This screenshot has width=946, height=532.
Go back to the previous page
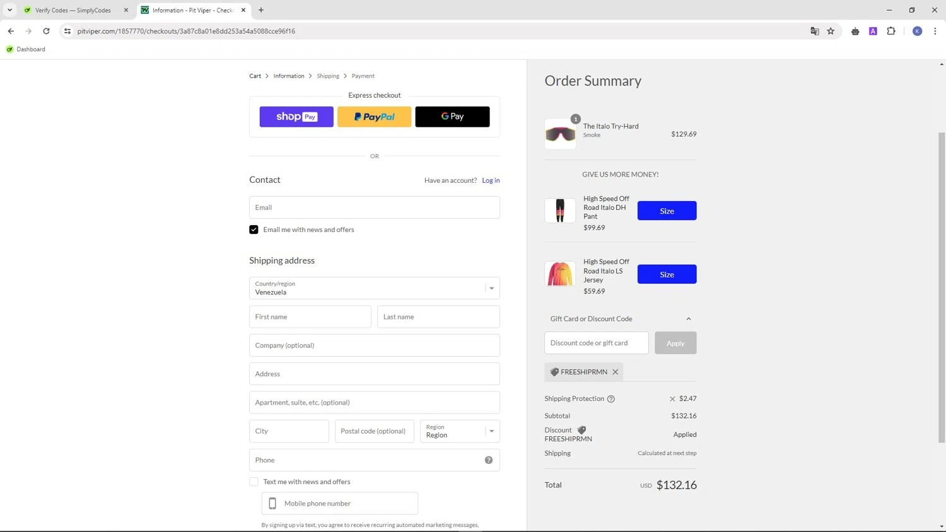(x=11, y=31)
